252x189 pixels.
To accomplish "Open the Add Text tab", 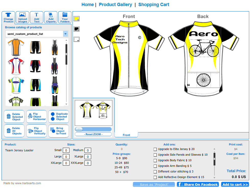I will tap(37, 17).
